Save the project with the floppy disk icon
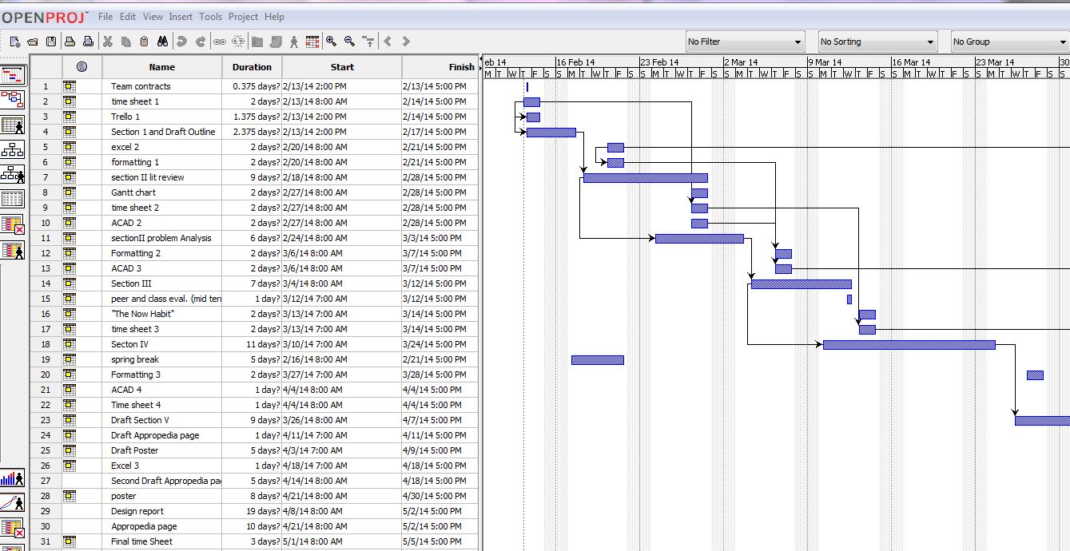 tap(51, 42)
